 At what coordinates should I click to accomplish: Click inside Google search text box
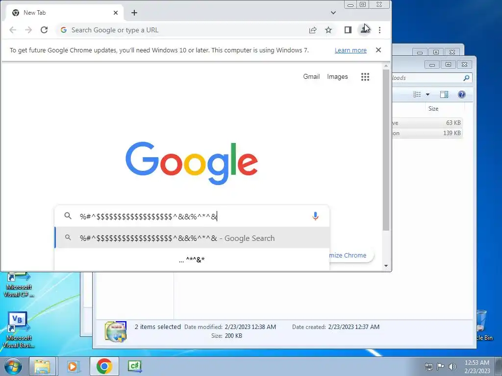192,216
